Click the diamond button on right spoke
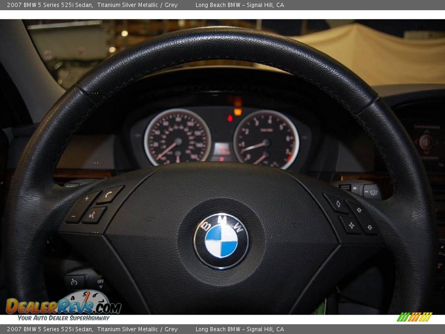This screenshot has height=334, width=445. tap(337, 203)
